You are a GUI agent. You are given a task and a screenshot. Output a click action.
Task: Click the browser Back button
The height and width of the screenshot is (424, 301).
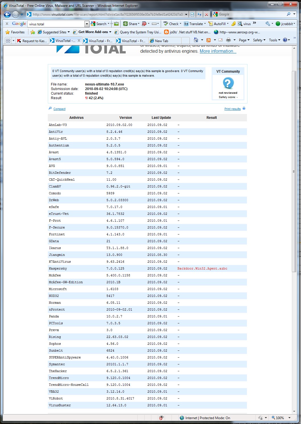pos(7,14)
